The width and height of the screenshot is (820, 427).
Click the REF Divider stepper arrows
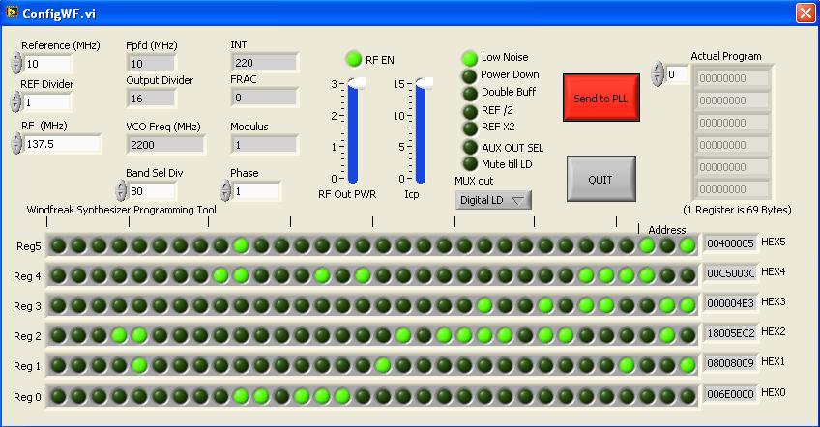[x=16, y=102]
